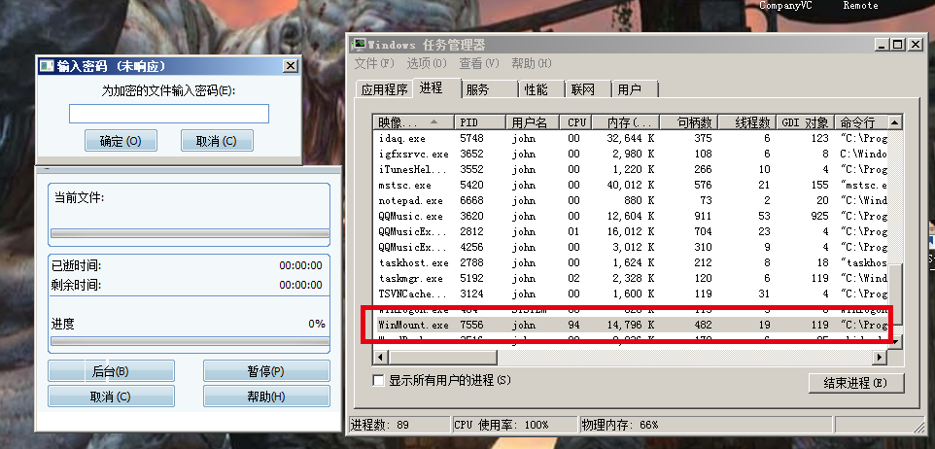The image size is (935, 449).
Task: Click the horizontal scrollbar thumb
Action: point(441,357)
